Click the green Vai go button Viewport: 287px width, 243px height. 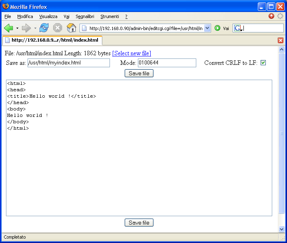click(x=222, y=28)
